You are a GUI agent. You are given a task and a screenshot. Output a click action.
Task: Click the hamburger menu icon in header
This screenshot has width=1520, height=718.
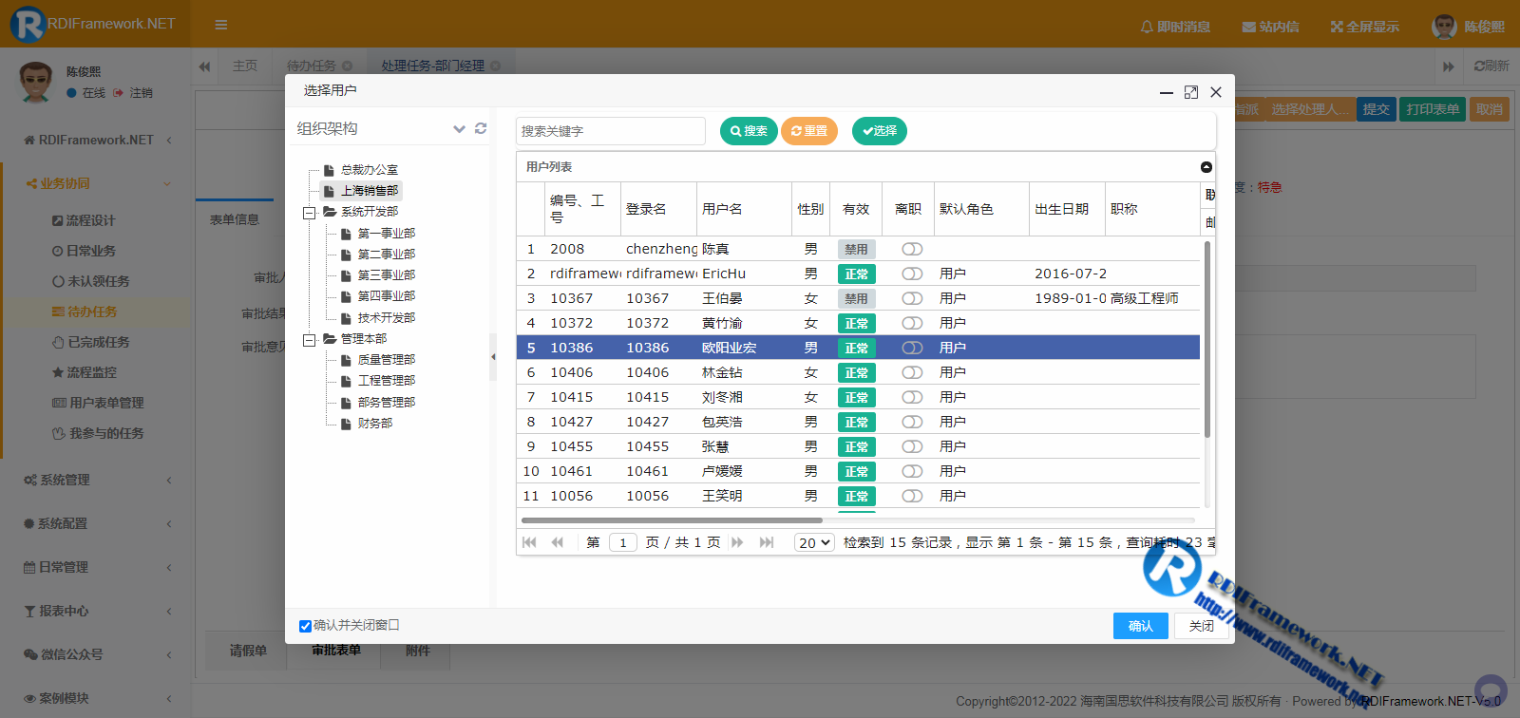tap(221, 25)
